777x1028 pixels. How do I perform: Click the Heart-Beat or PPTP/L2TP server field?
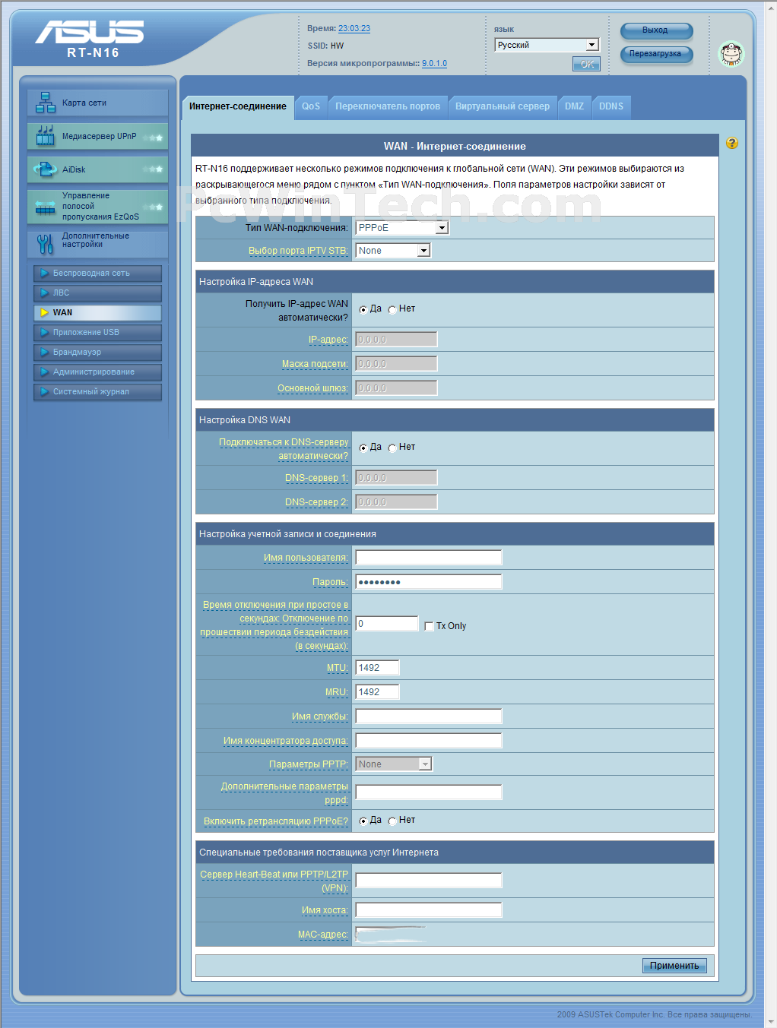(x=429, y=881)
